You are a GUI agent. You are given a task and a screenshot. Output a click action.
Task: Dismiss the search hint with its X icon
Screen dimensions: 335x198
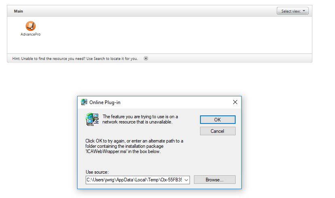pyautogui.click(x=146, y=58)
